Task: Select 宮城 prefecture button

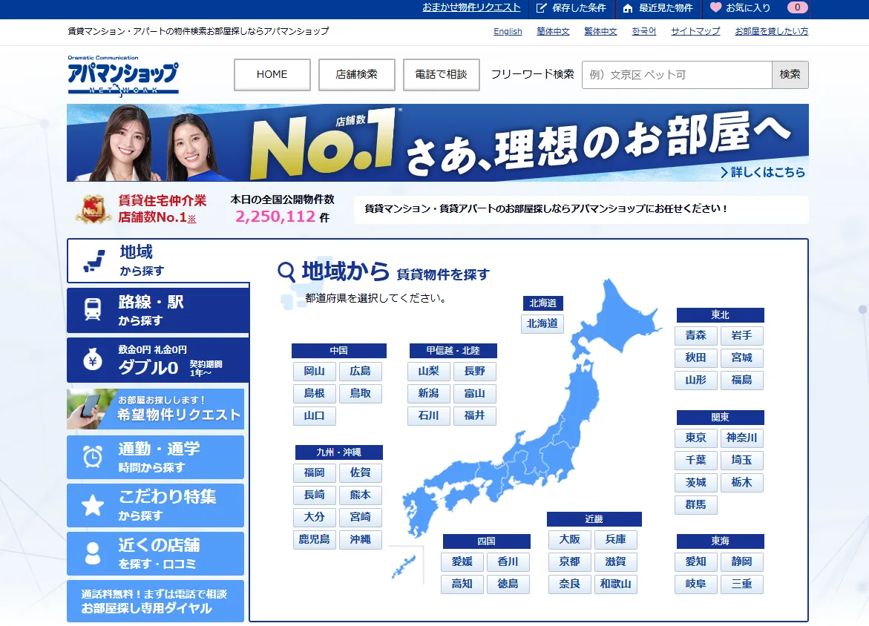Action: 741,358
